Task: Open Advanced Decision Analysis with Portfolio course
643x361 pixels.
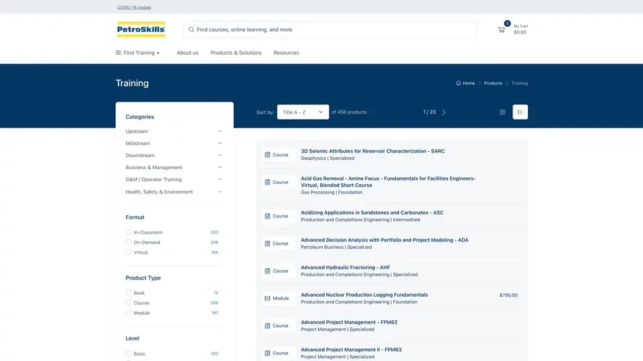Action: [384, 240]
